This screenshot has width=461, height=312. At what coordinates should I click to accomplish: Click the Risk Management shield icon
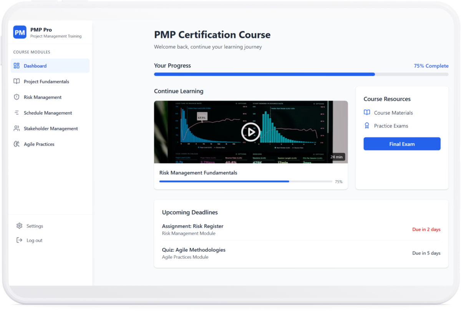[x=17, y=97]
